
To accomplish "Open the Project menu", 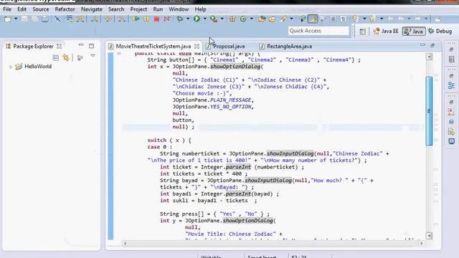I will [138, 9].
